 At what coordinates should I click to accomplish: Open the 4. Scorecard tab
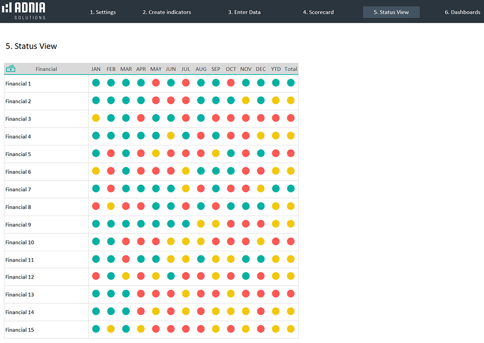(318, 12)
